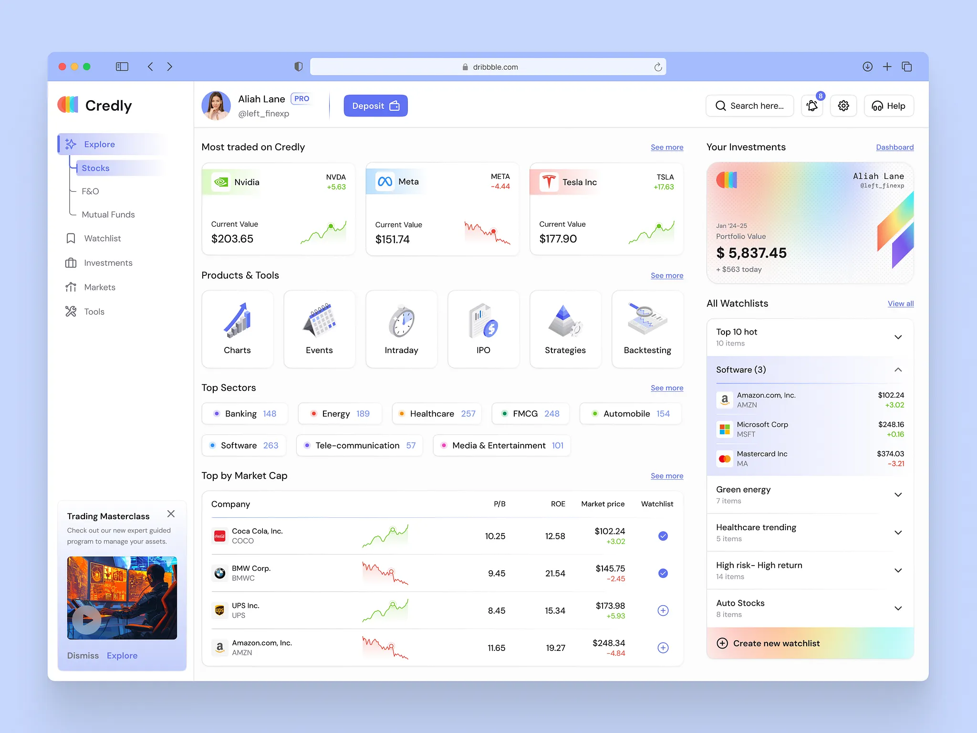
Task: Open the Dashboard link under Your Investments
Action: [x=894, y=147]
